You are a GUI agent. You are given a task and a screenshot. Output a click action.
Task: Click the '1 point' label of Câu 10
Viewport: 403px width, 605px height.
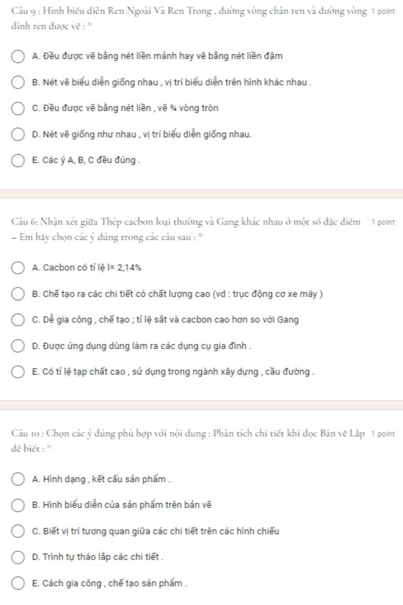point(383,434)
